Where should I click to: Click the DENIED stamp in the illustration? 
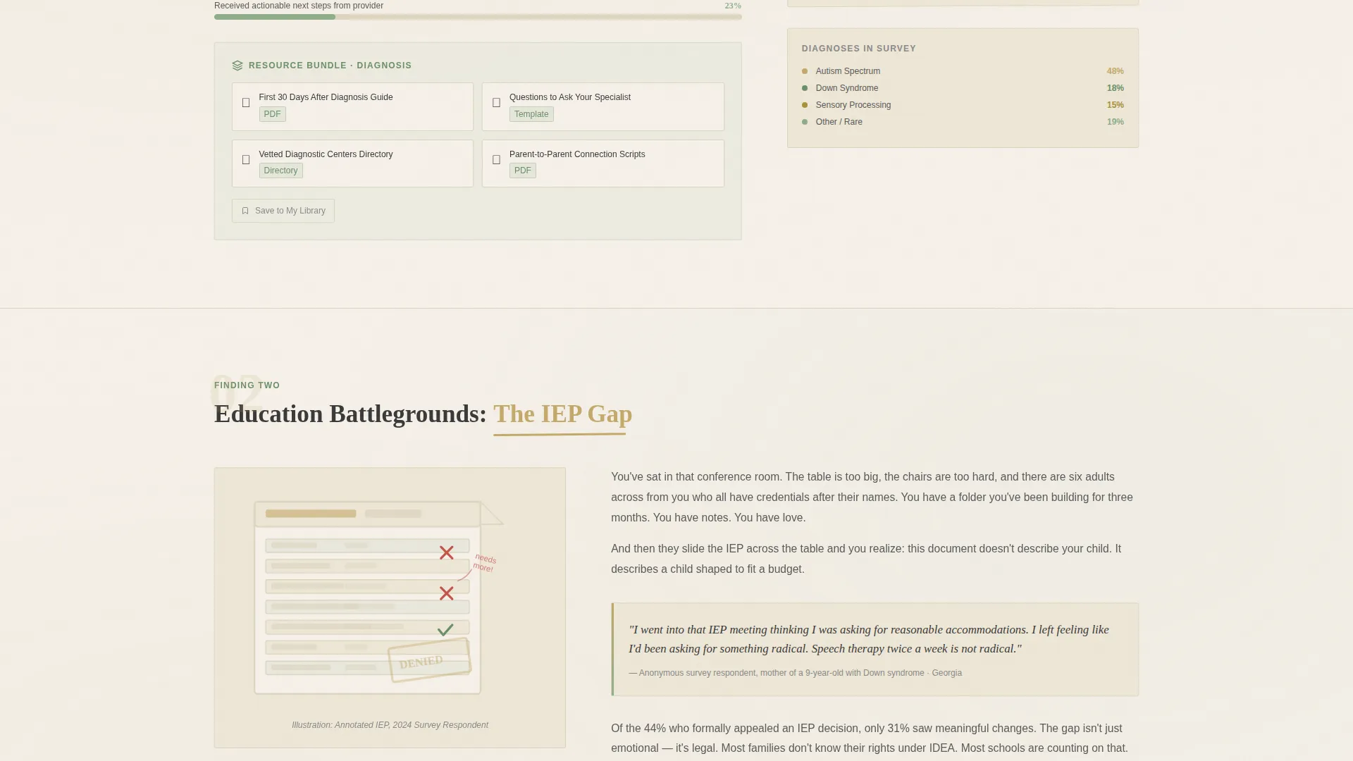pos(428,660)
